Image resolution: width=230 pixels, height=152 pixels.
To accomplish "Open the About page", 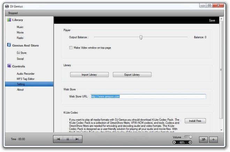I will coord(20,89).
